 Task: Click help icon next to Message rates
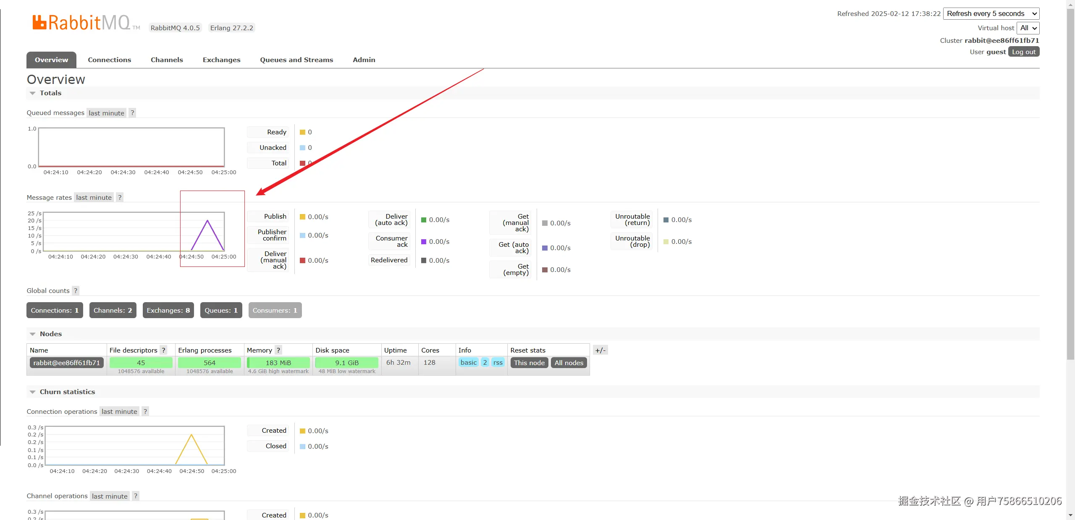pyautogui.click(x=120, y=198)
